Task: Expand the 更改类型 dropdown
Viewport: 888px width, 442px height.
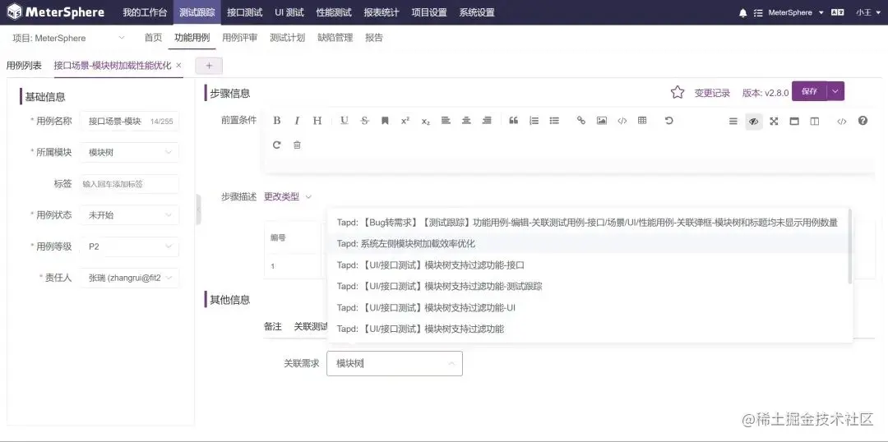Action: click(x=288, y=197)
